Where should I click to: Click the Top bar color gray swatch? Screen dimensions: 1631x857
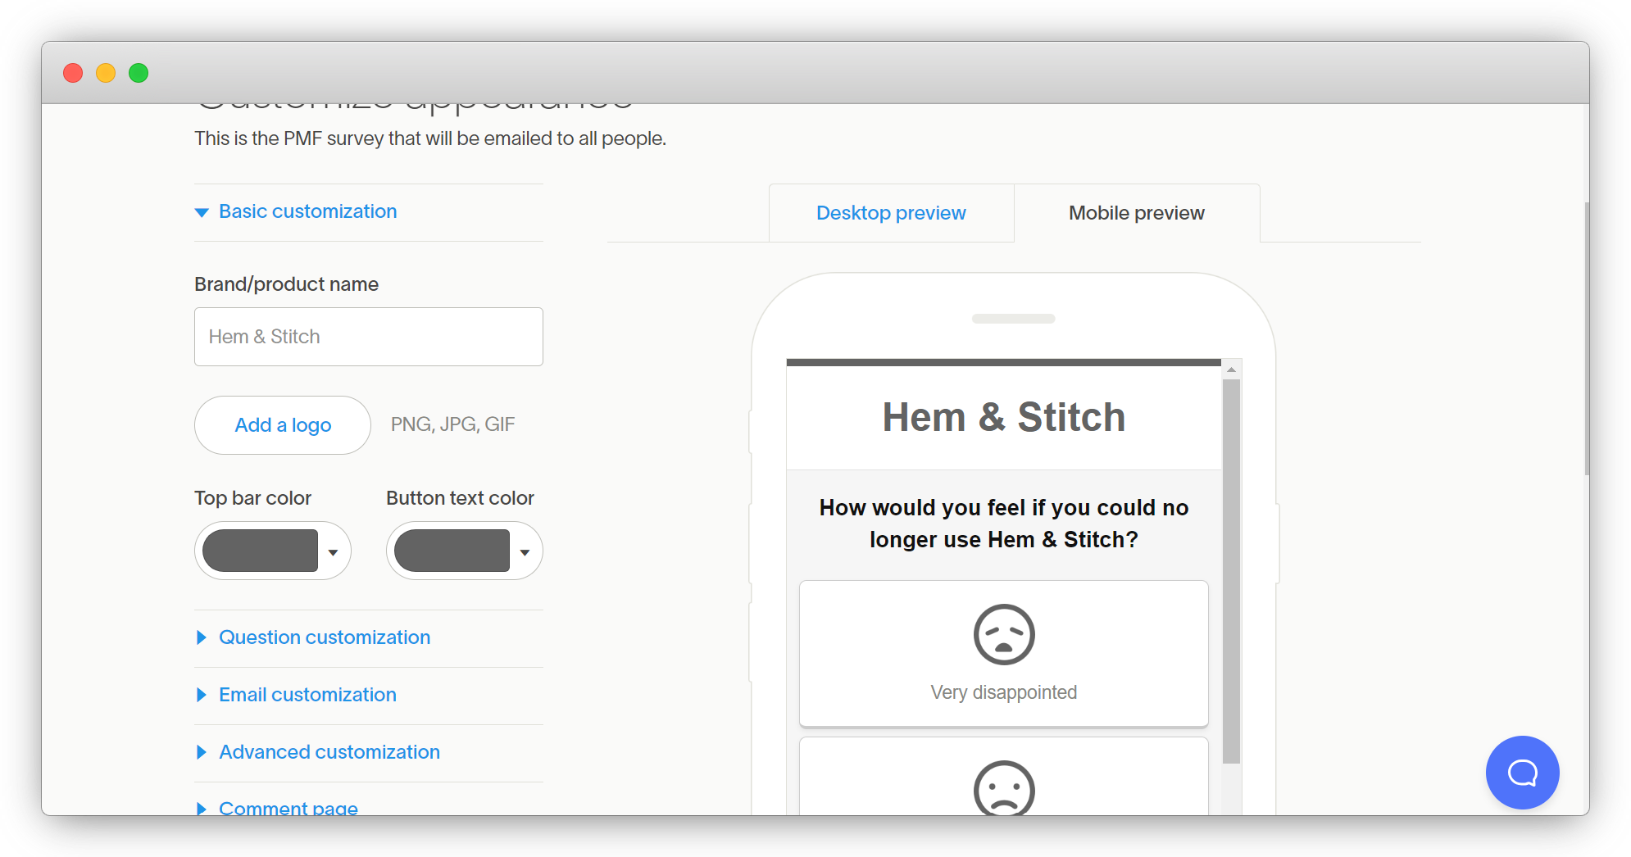pyautogui.click(x=260, y=551)
